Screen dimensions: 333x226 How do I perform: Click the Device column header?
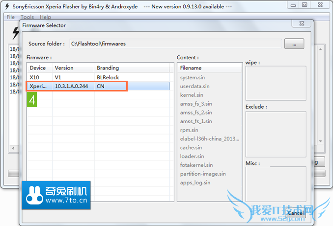(x=40, y=68)
